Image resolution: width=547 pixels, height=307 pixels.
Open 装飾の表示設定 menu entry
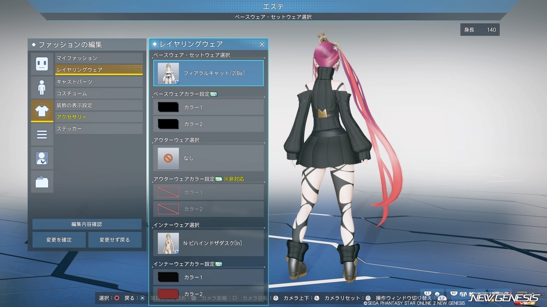point(99,105)
